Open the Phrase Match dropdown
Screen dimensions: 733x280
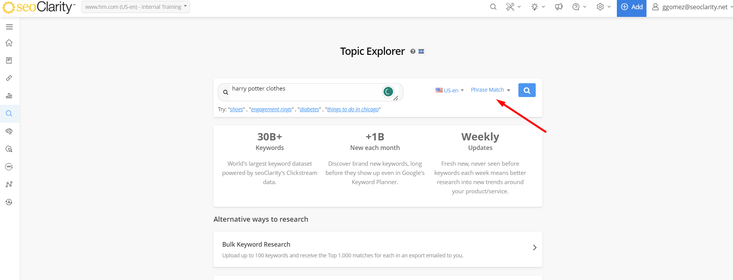click(x=490, y=90)
